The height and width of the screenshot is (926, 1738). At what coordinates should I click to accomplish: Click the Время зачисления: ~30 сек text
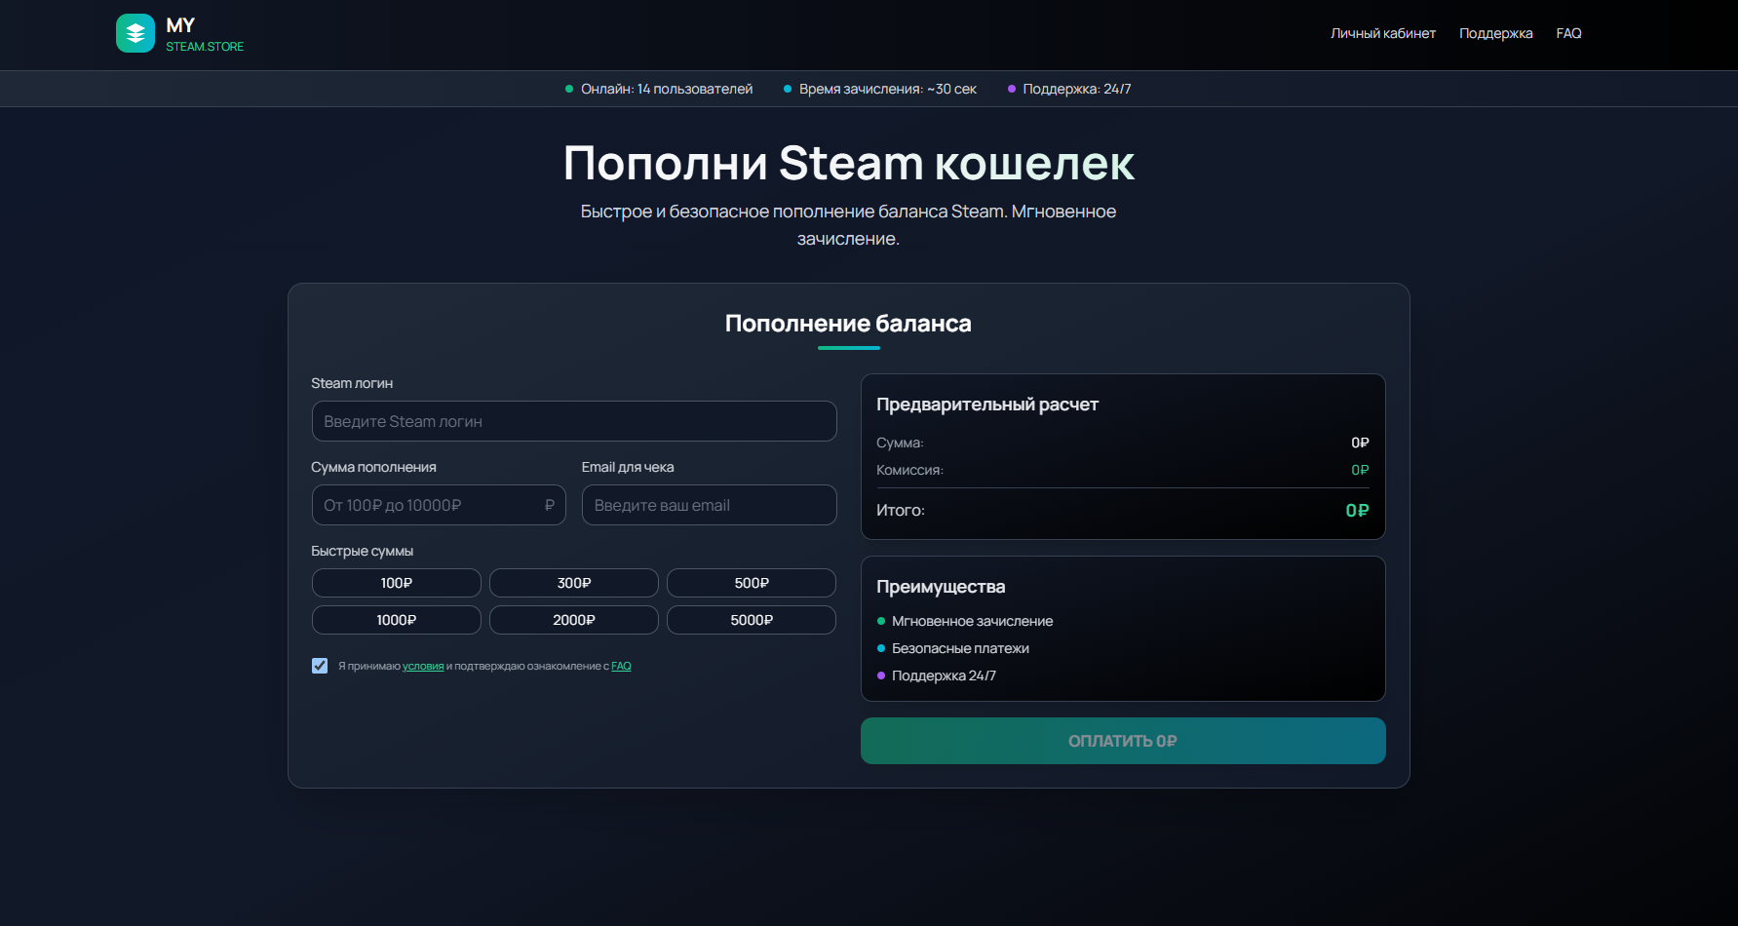click(887, 89)
